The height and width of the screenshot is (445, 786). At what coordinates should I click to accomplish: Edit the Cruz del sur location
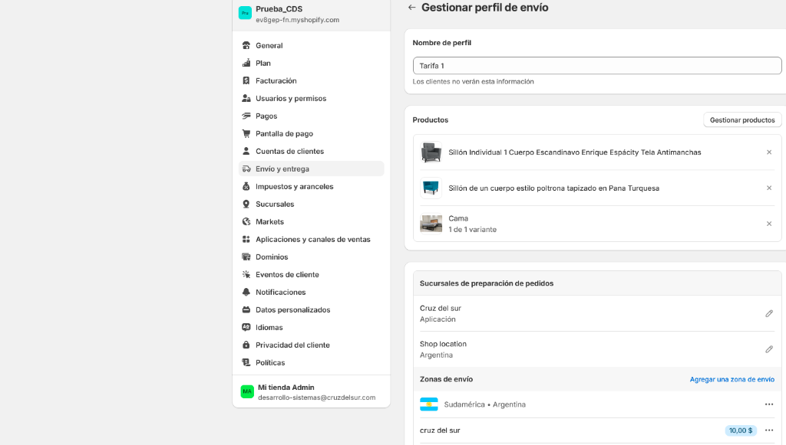point(769,313)
